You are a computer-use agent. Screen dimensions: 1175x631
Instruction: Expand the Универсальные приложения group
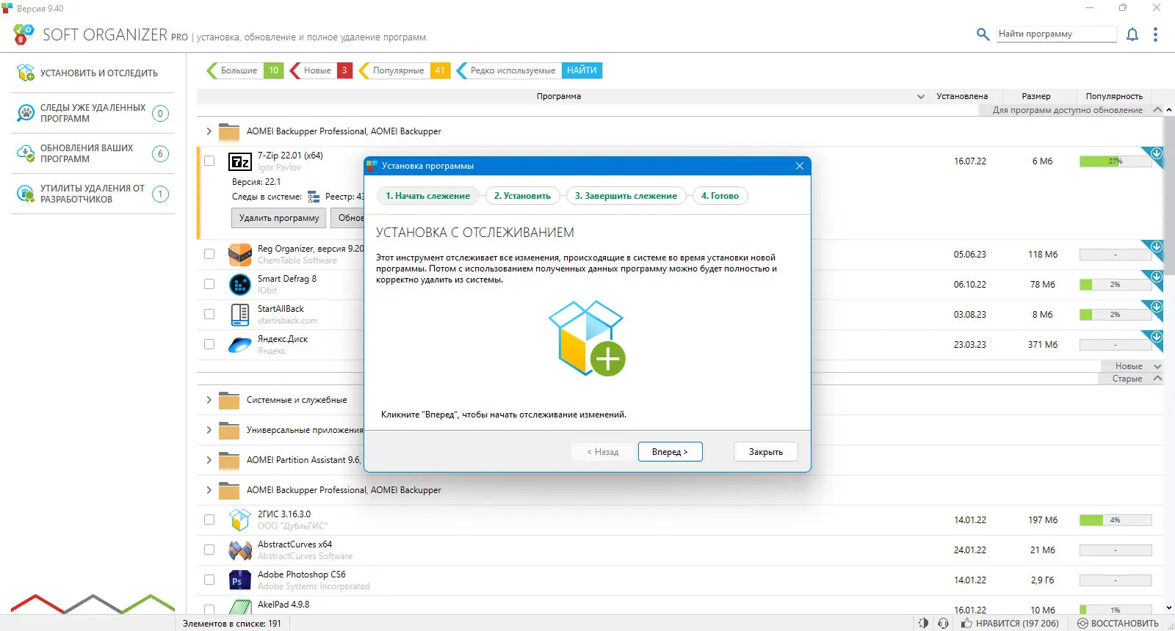click(x=209, y=430)
